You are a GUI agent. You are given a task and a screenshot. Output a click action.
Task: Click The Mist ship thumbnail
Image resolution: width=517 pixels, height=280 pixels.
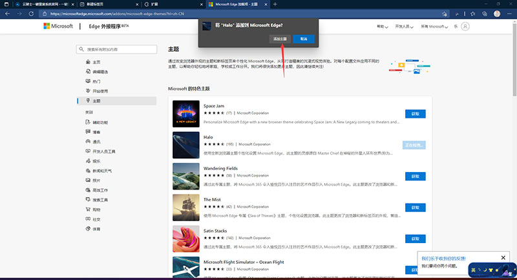[x=186, y=208]
